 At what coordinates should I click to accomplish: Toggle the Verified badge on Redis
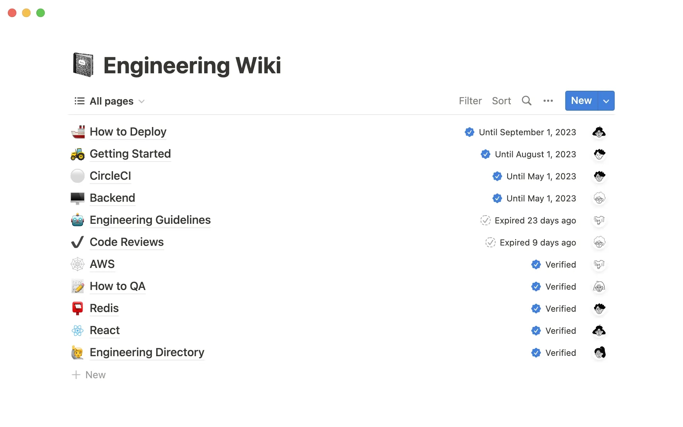[536, 309]
